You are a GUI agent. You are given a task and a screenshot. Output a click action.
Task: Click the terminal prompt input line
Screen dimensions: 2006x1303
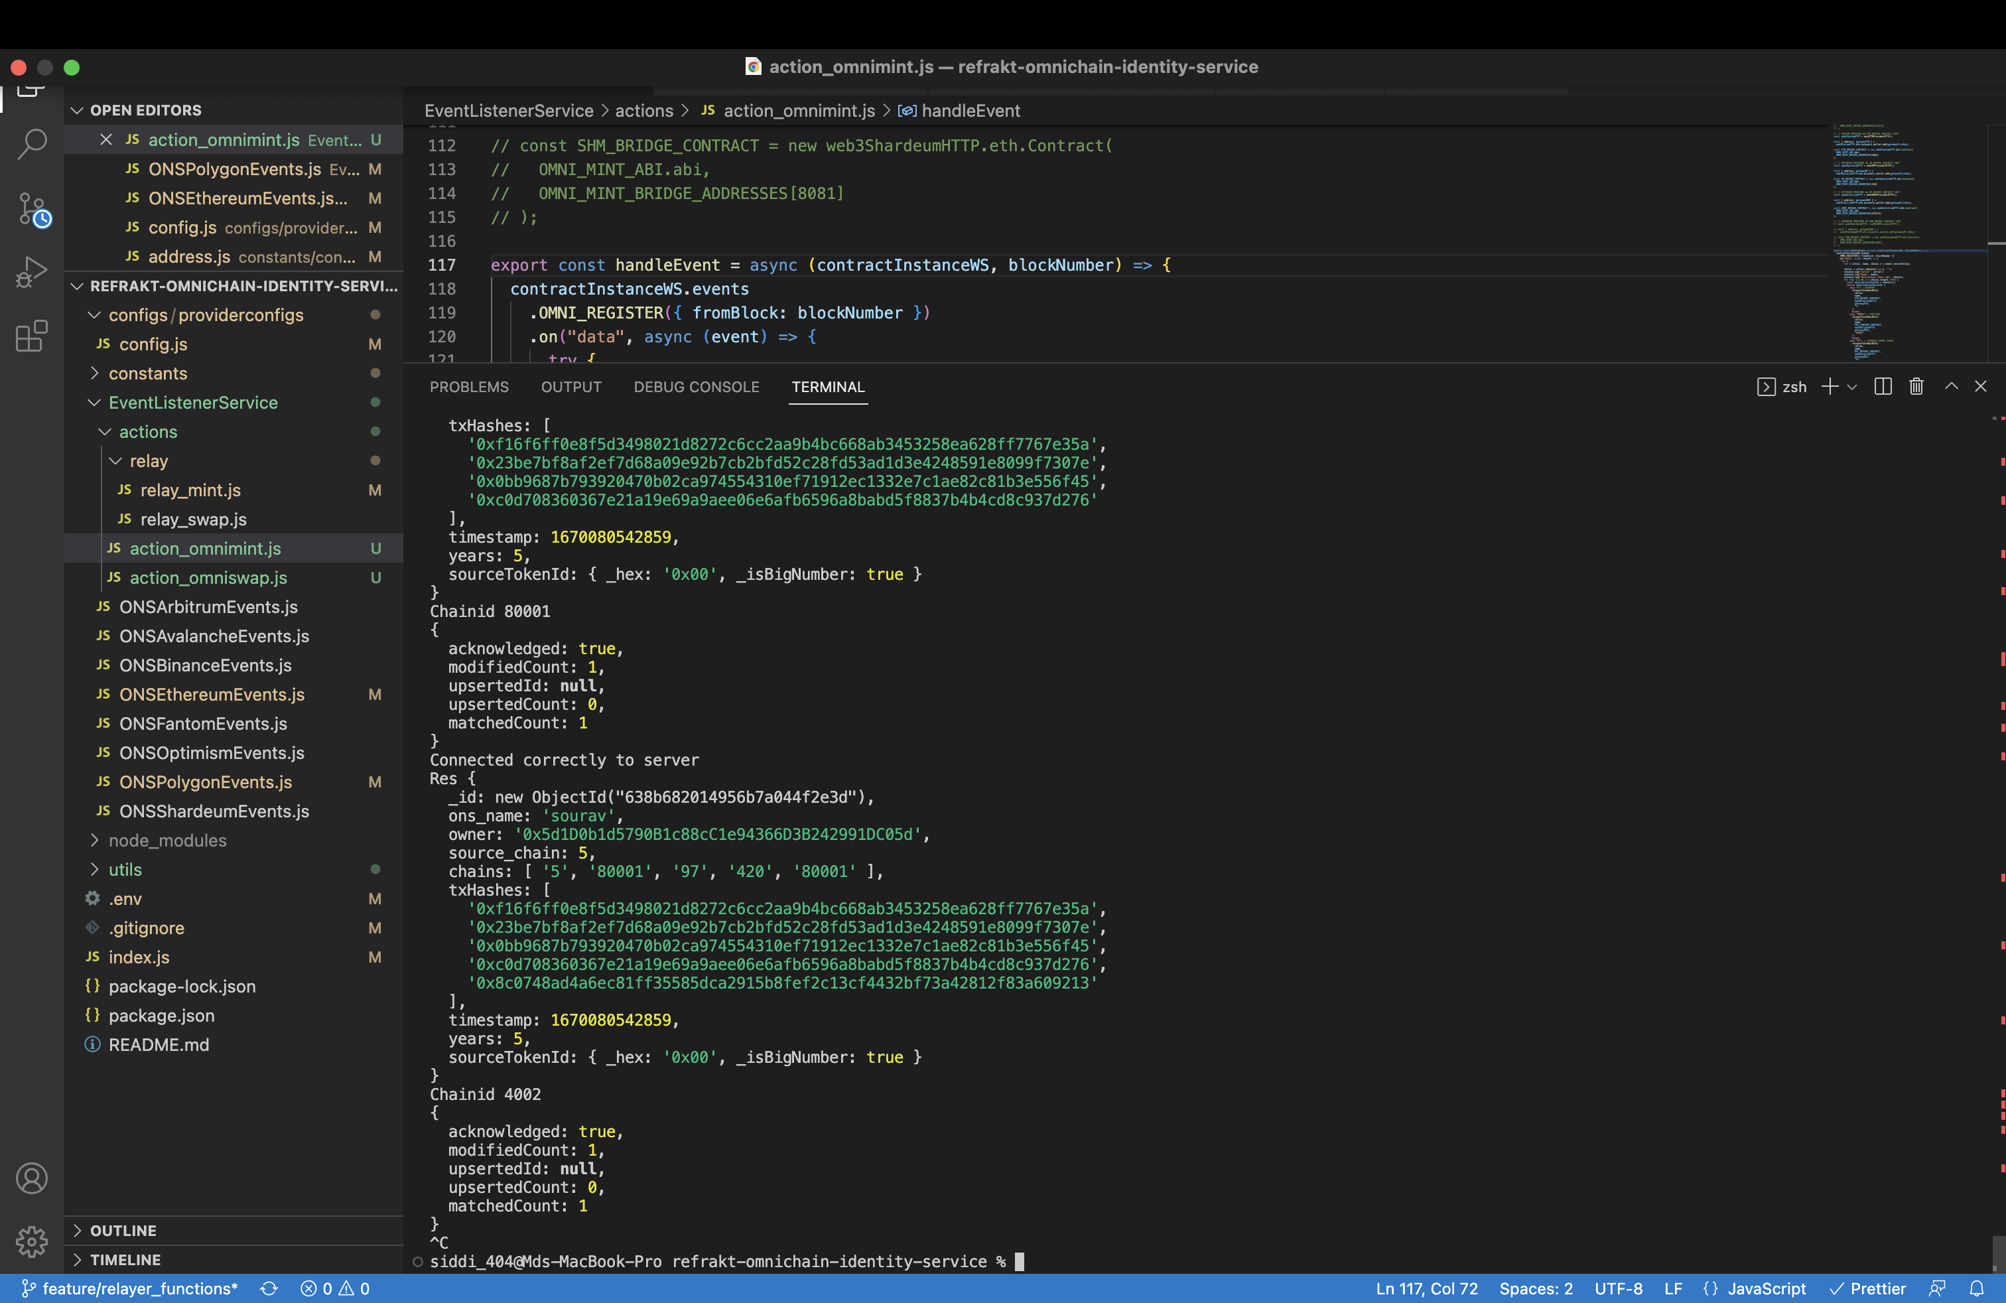pos(726,1262)
